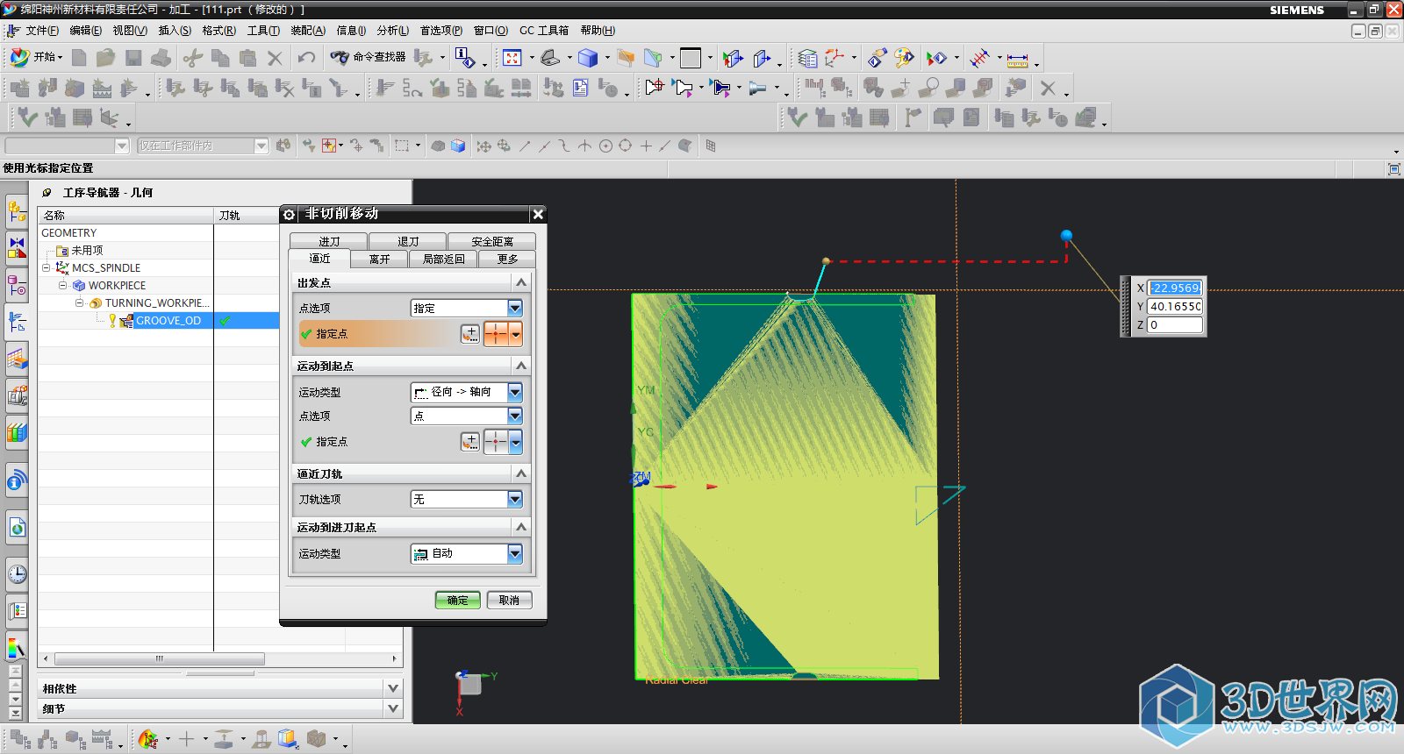
Task: Open Edit Object Display palette icon
Action: tap(904, 59)
